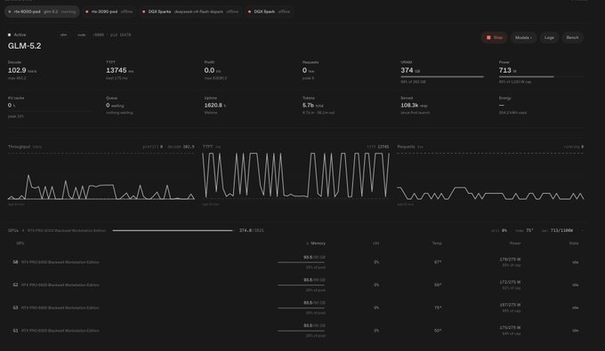
Task: Click G0 power reading 179/275 W
Action: point(510,259)
